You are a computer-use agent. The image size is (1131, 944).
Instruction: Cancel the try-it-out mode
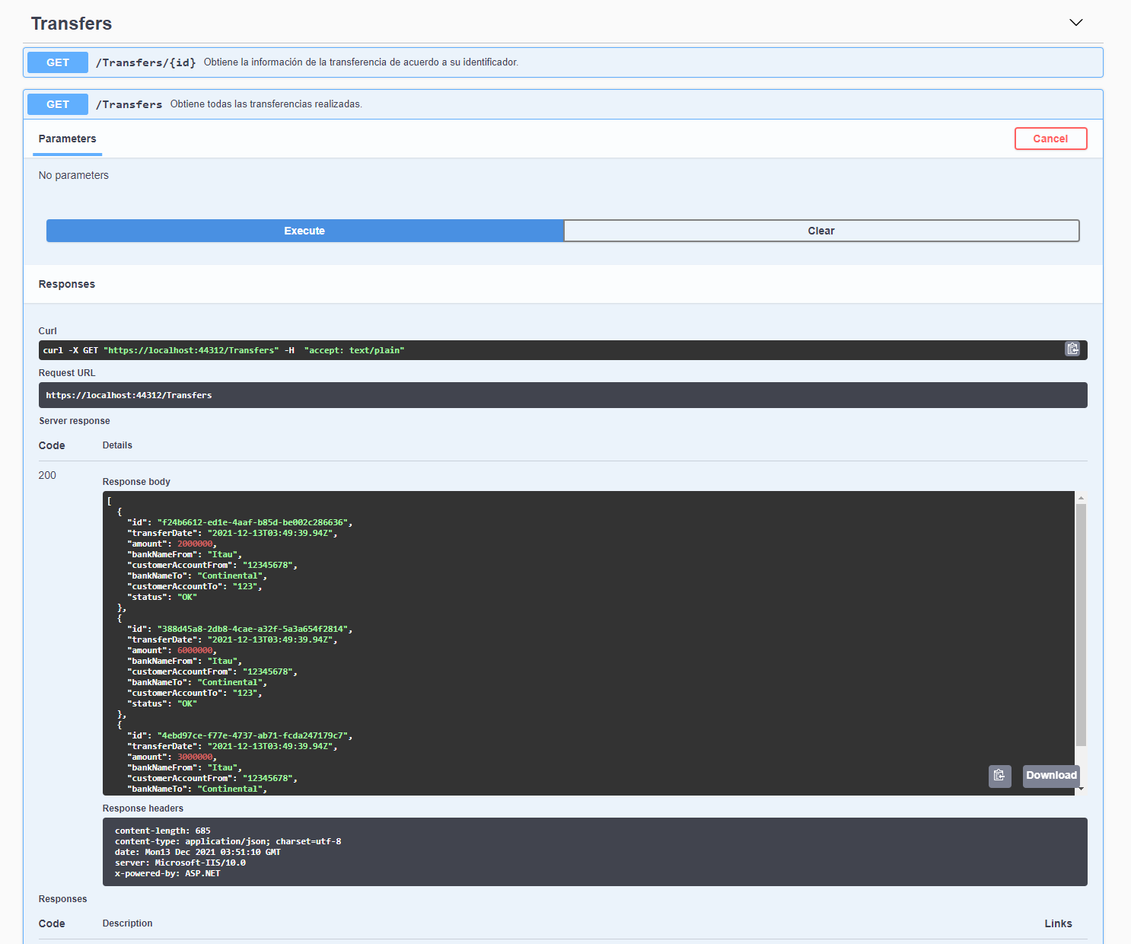click(x=1050, y=139)
